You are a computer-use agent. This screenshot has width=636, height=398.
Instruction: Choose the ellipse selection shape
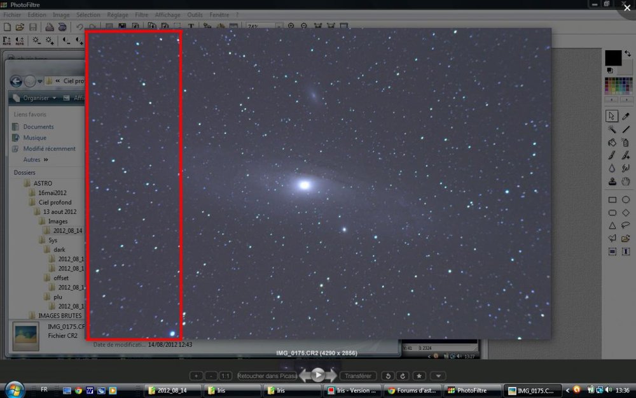(x=626, y=200)
